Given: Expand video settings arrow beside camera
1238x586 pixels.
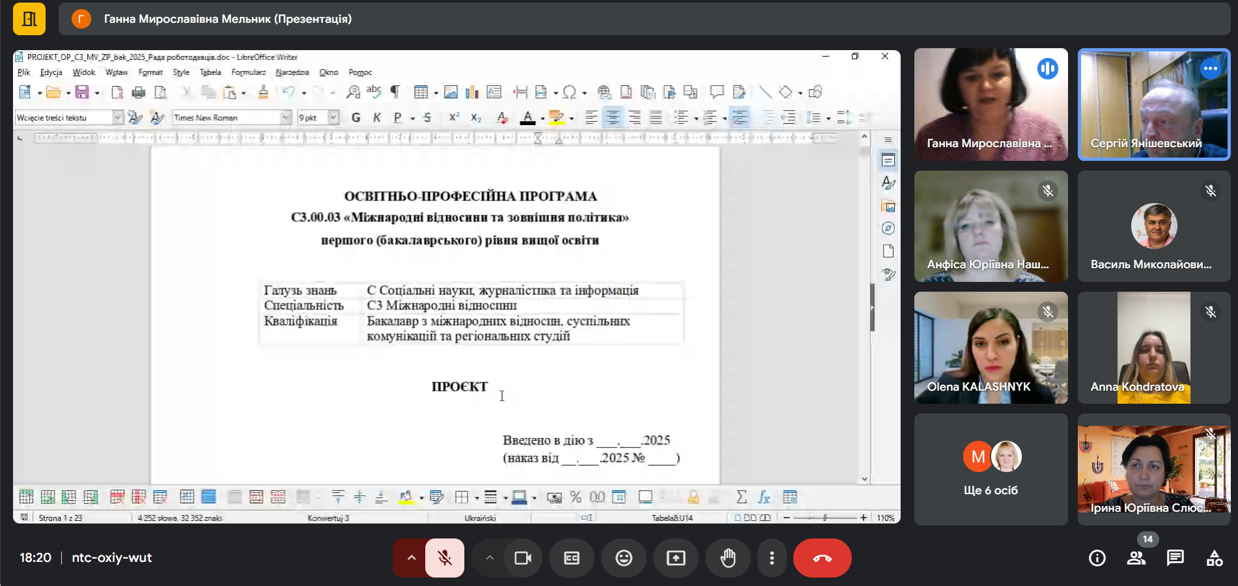Looking at the screenshot, I should (490, 558).
